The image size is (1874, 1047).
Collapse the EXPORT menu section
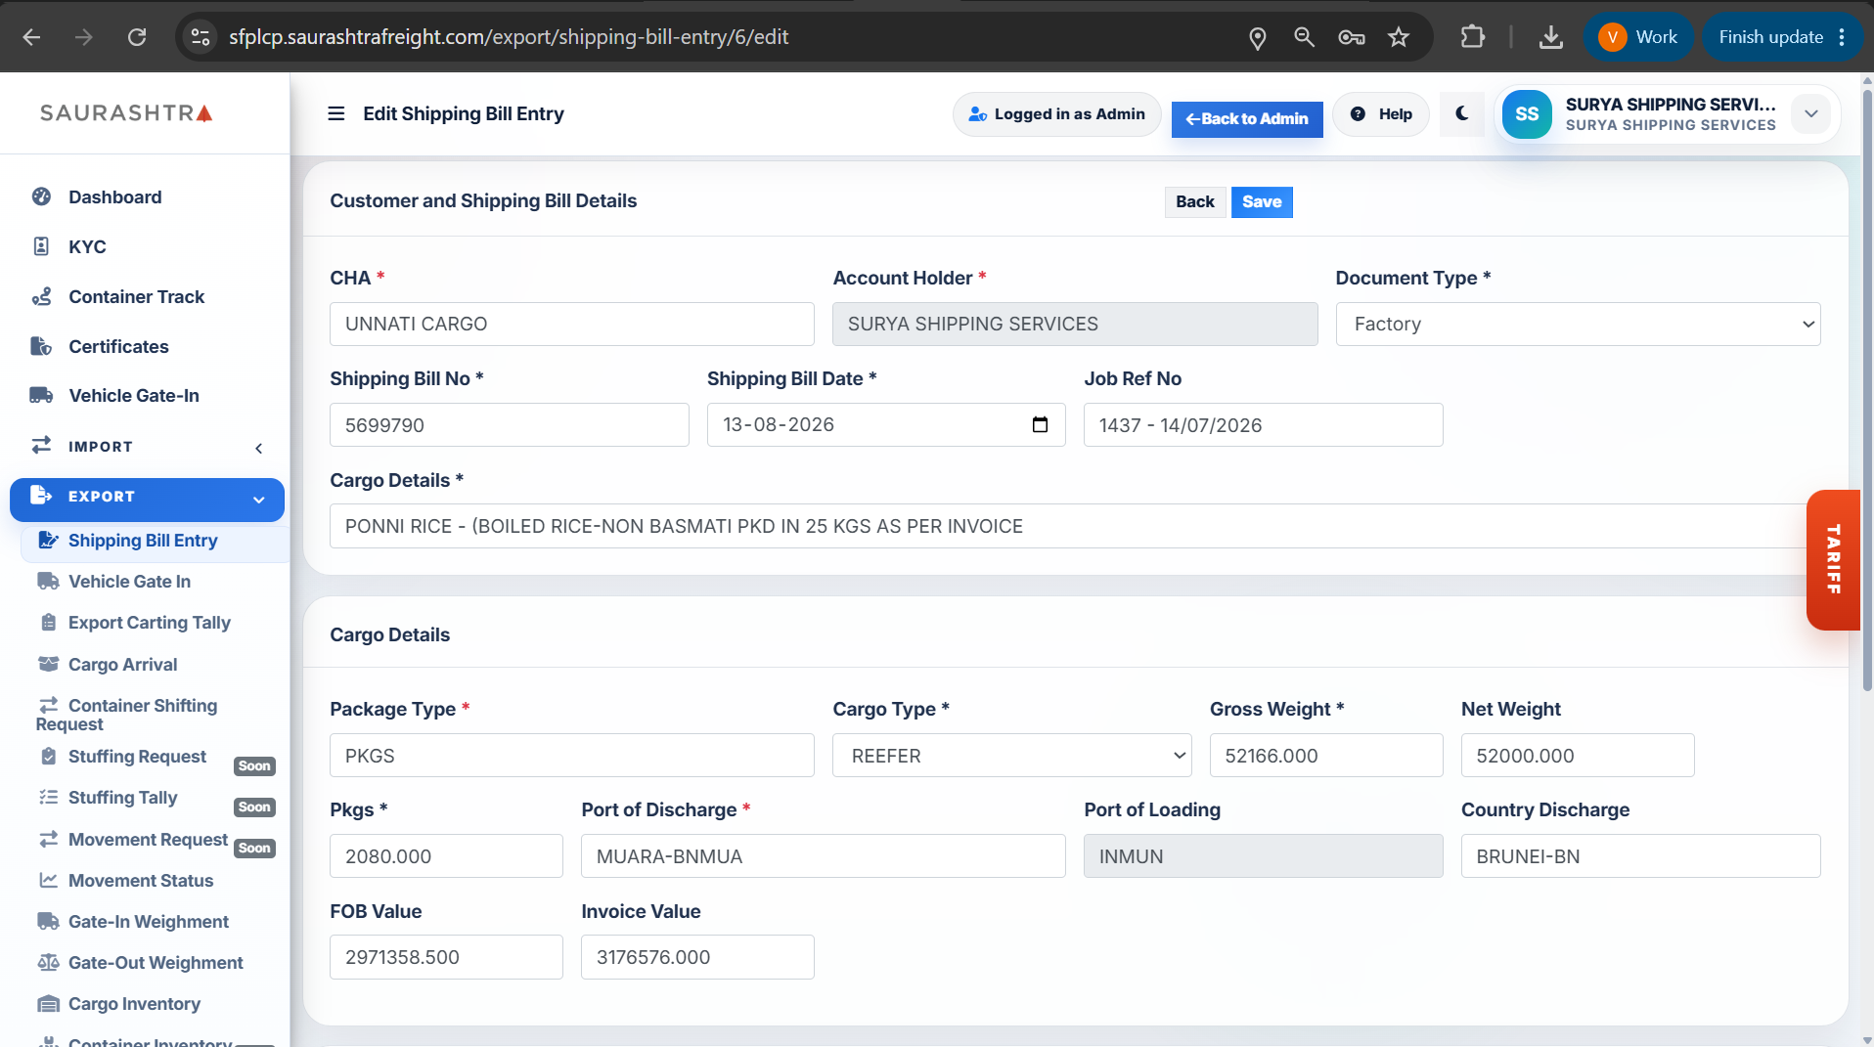point(147,499)
